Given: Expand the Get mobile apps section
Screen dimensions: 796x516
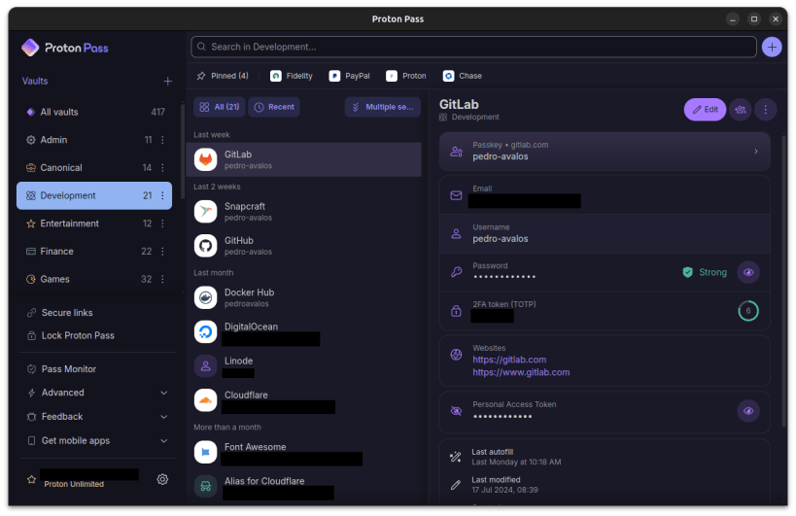Looking at the screenshot, I should coord(97,441).
